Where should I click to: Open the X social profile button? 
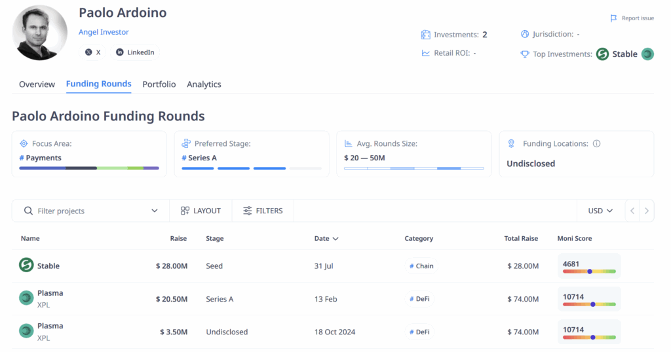(92, 52)
